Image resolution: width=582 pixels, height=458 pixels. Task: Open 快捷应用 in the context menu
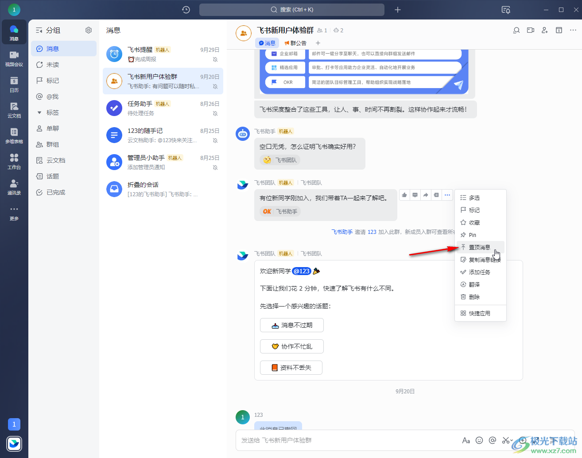481,313
